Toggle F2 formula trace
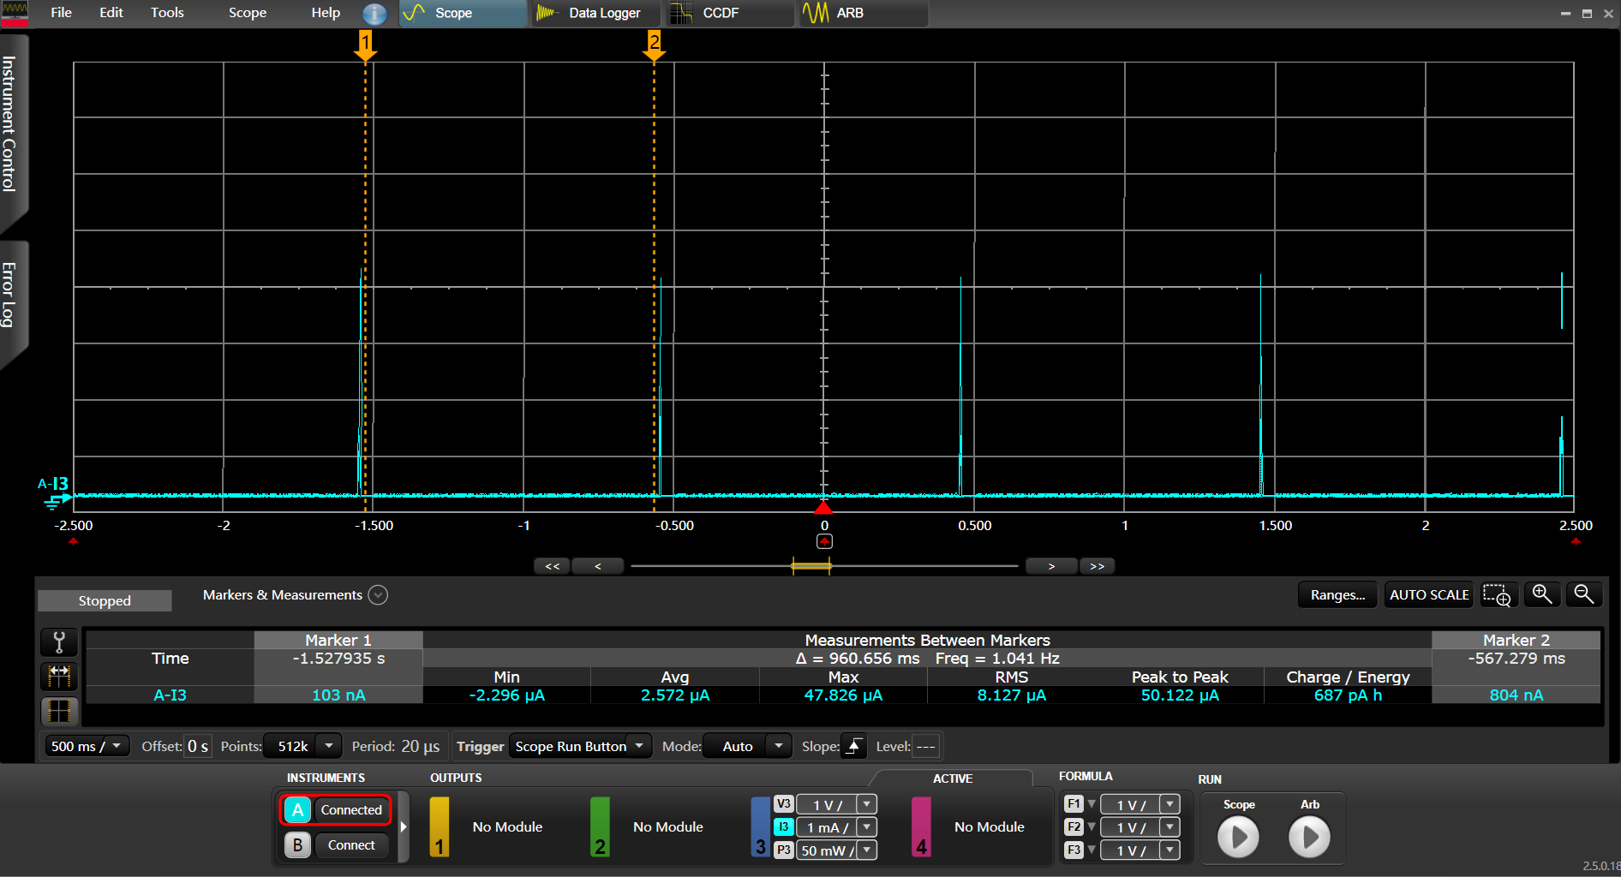 click(1074, 827)
